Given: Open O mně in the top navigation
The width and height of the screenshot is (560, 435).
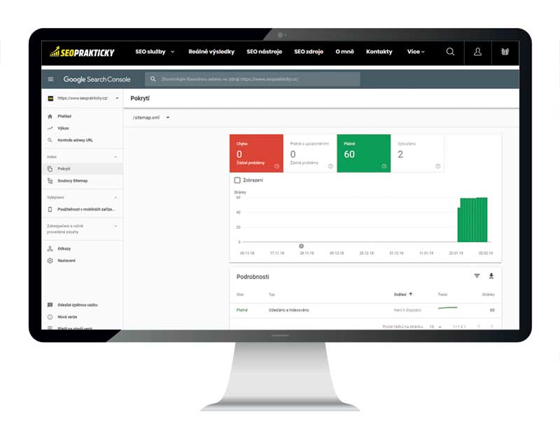Looking at the screenshot, I should [344, 52].
